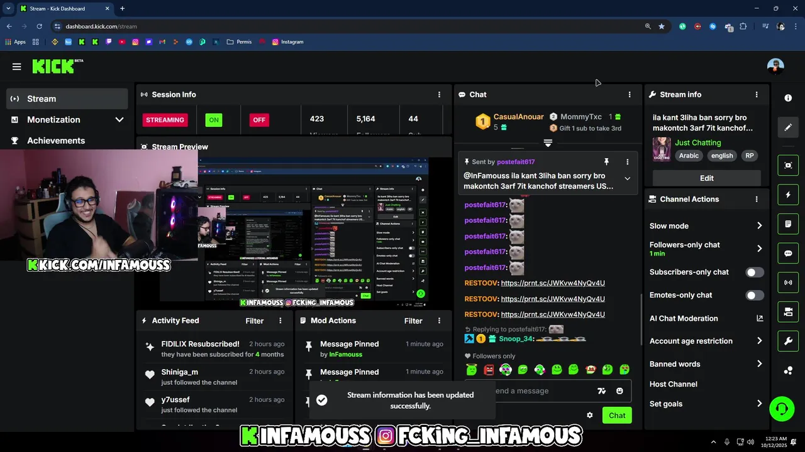Open Mod Actions three-dot menu
Screen dimensions: 805x452
(x=439, y=320)
